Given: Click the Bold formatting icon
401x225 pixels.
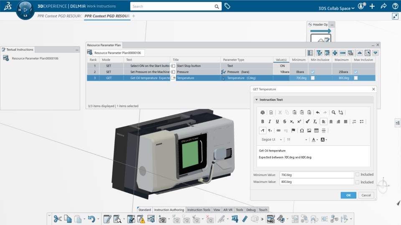Looking at the screenshot, I should coord(263,122).
